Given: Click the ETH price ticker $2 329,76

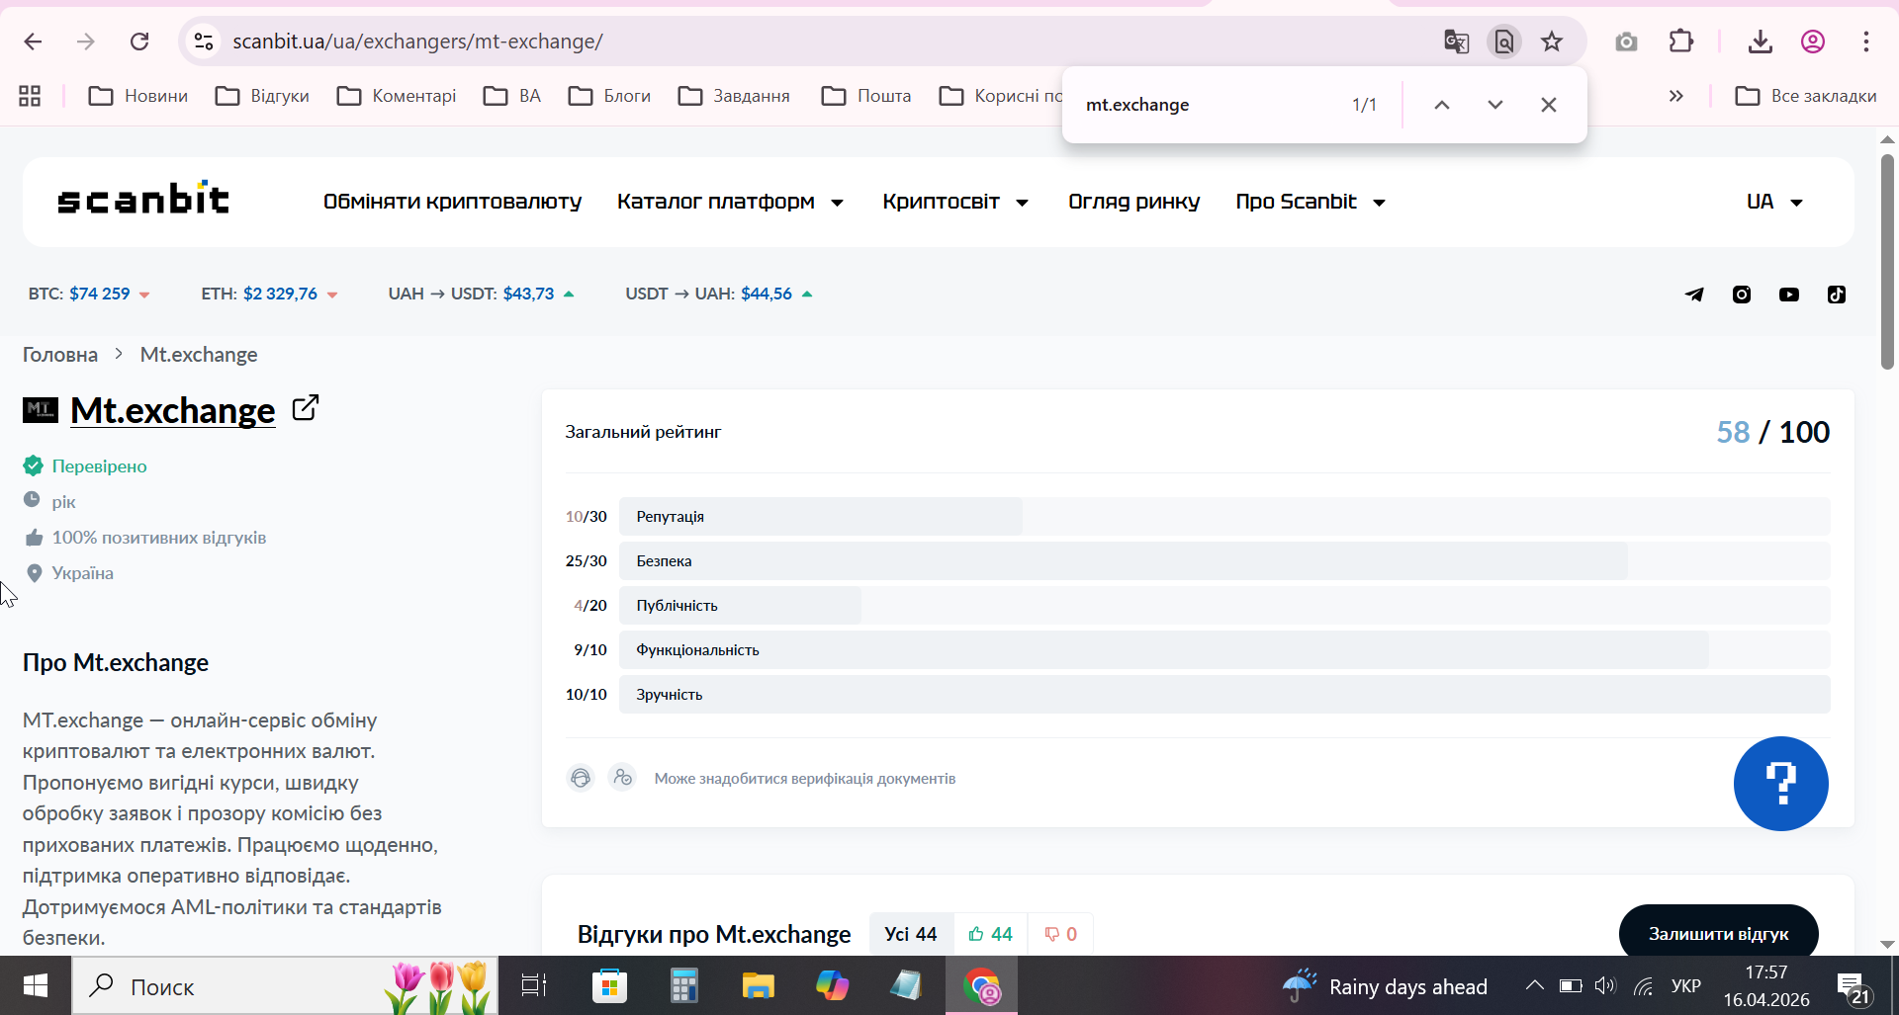Looking at the screenshot, I should pos(269,294).
